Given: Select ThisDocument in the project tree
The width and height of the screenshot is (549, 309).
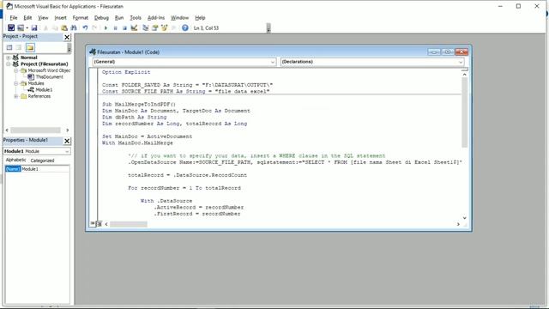Looking at the screenshot, I should pos(49,76).
